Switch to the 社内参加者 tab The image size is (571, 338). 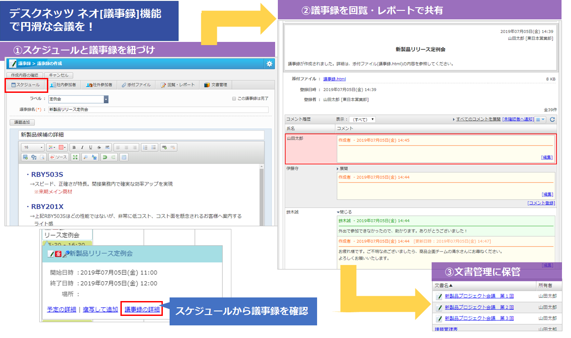coord(63,85)
